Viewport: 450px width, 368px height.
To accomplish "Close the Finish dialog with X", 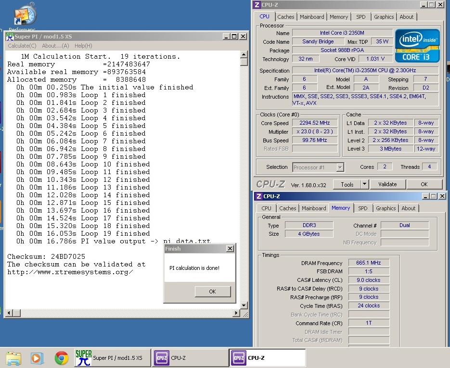I will 230,249.
